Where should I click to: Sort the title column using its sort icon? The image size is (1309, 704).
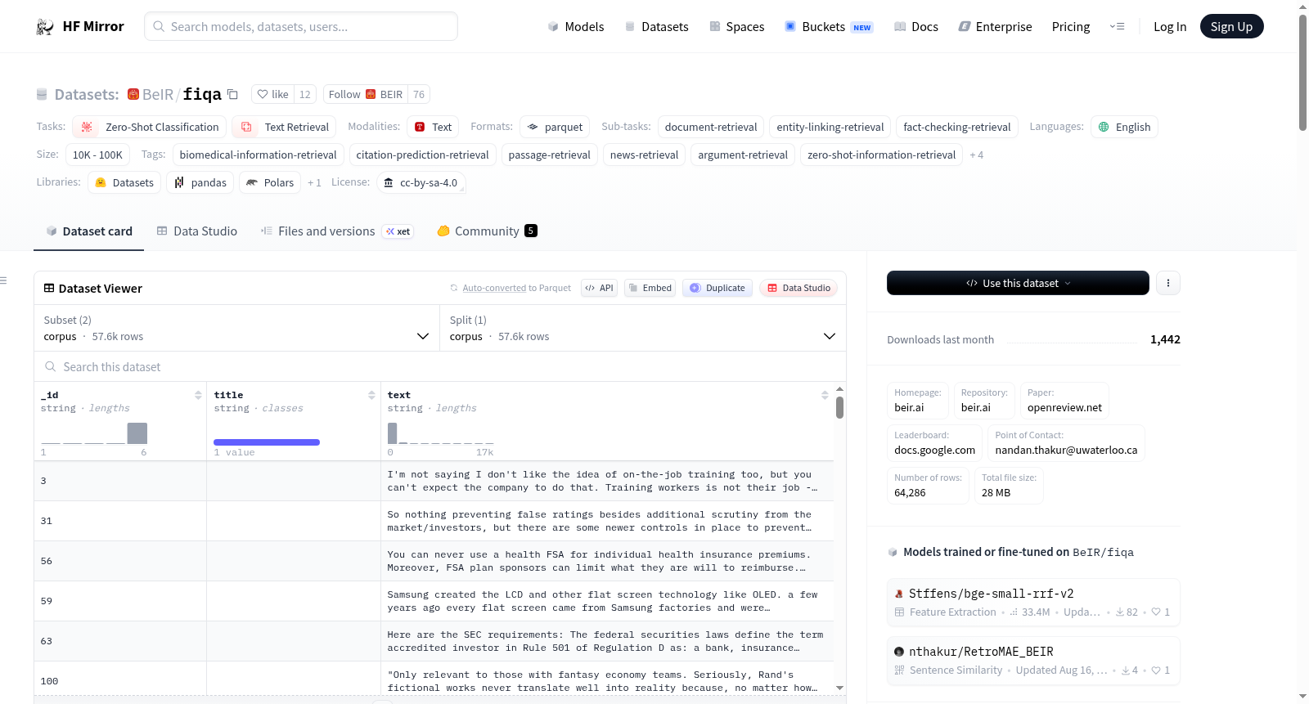click(x=371, y=395)
